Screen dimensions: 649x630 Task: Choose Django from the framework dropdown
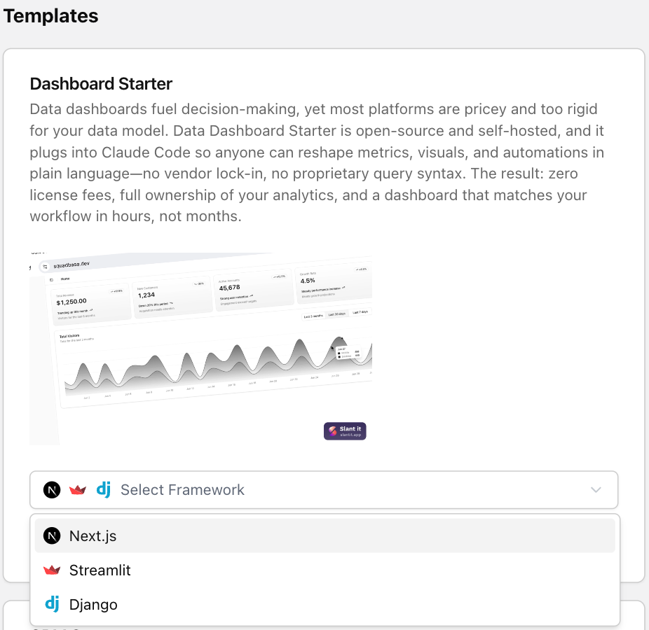(92, 604)
